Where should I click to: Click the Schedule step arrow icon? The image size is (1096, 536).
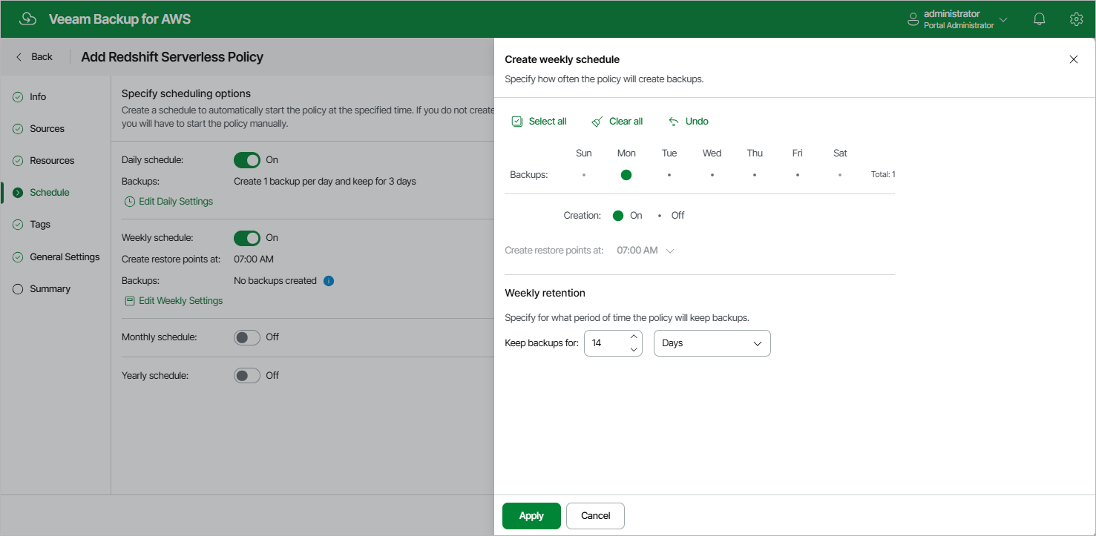pyautogui.click(x=18, y=193)
